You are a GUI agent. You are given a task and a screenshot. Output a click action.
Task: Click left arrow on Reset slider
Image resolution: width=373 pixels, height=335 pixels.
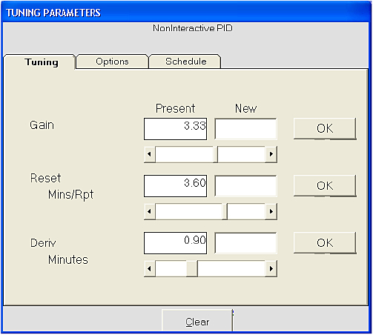(150, 211)
